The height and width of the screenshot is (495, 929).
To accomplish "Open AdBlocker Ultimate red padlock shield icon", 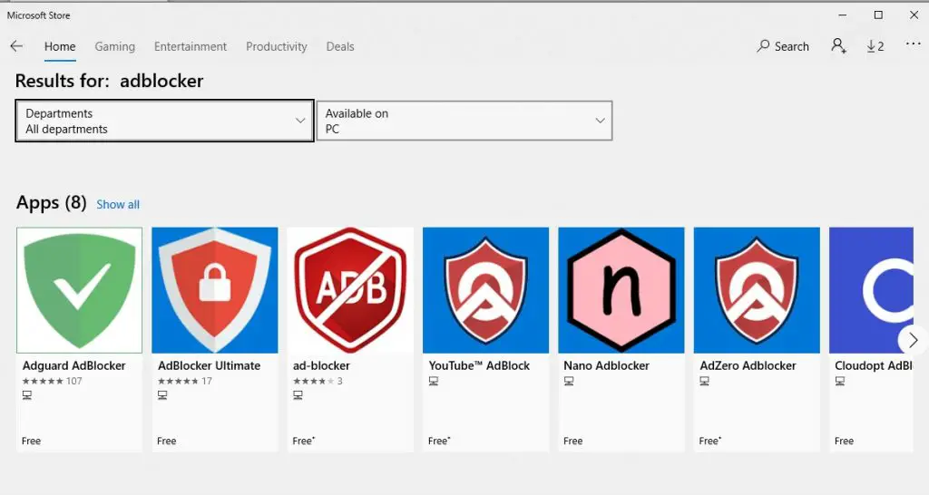I will [215, 290].
